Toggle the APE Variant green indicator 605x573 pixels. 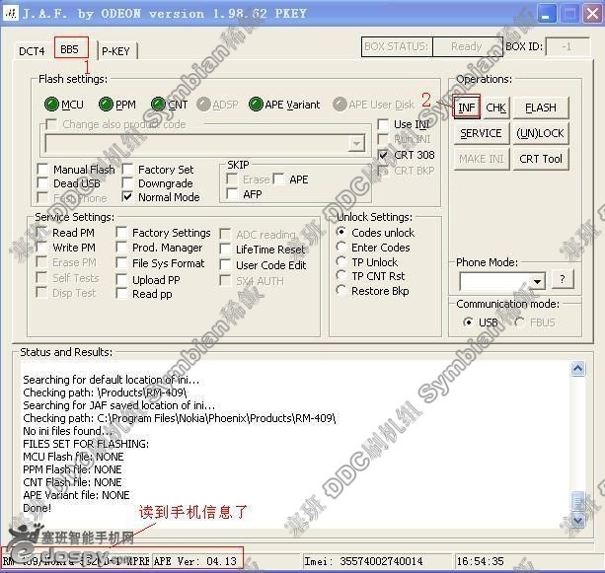click(x=256, y=104)
